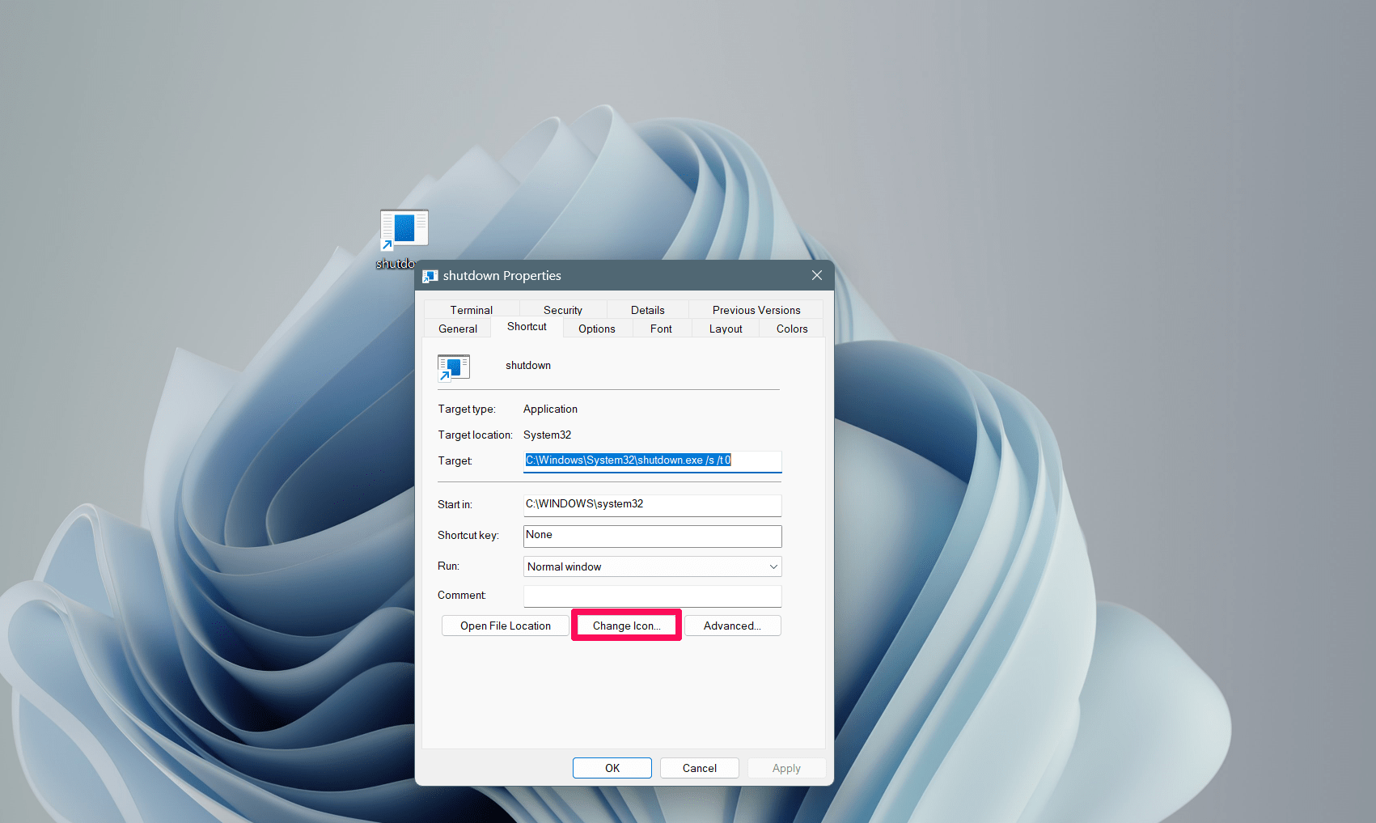1376x823 pixels.
Task: Switch to the Details tab
Action: pos(648,310)
